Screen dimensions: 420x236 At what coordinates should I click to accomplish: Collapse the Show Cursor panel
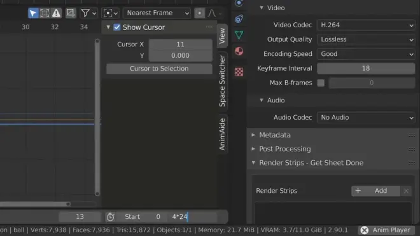coord(108,27)
